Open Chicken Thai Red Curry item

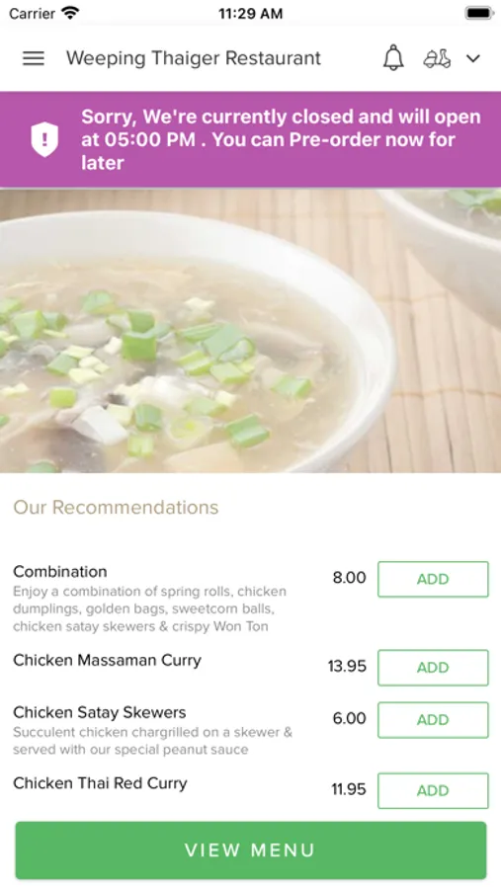click(100, 783)
